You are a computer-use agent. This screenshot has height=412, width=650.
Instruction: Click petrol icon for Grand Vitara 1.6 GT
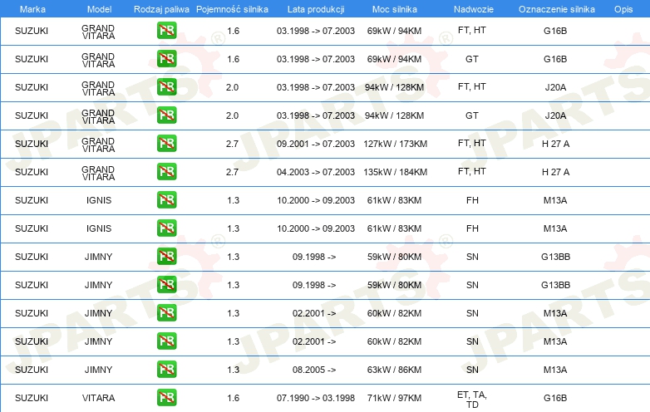coord(166,59)
